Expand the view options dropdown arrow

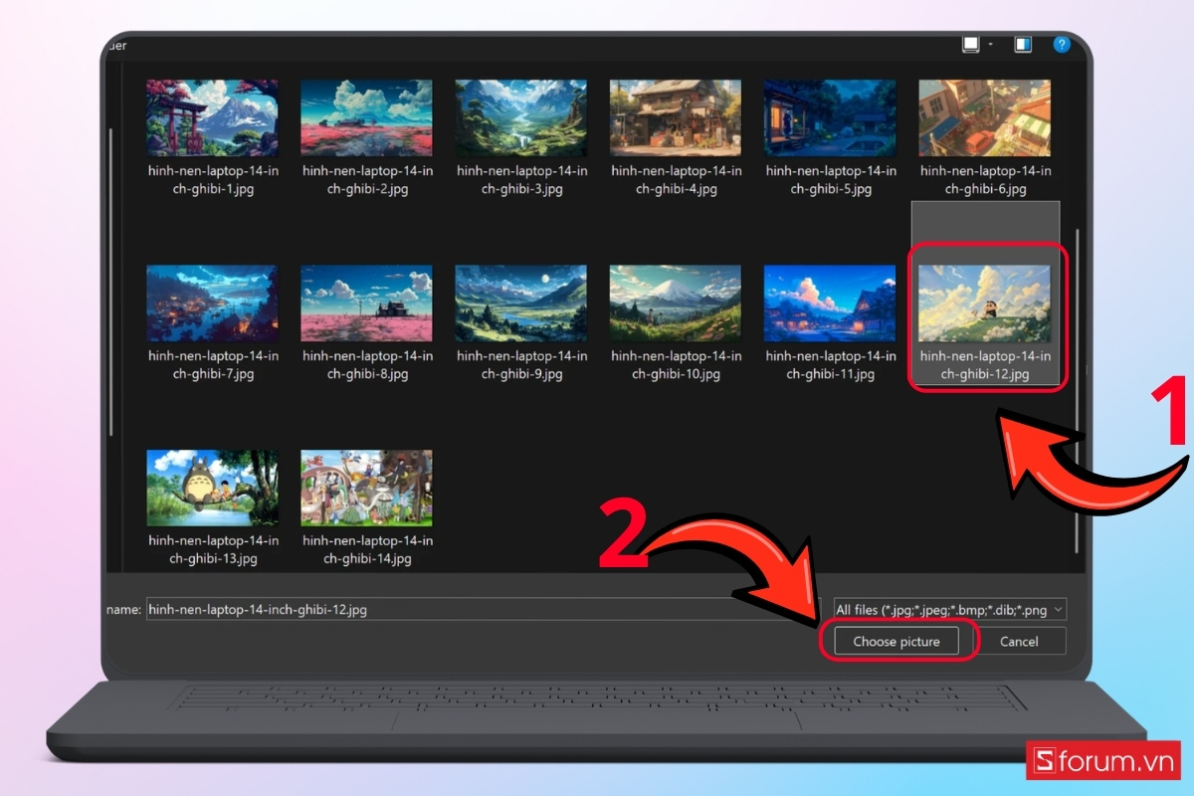(x=991, y=45)
